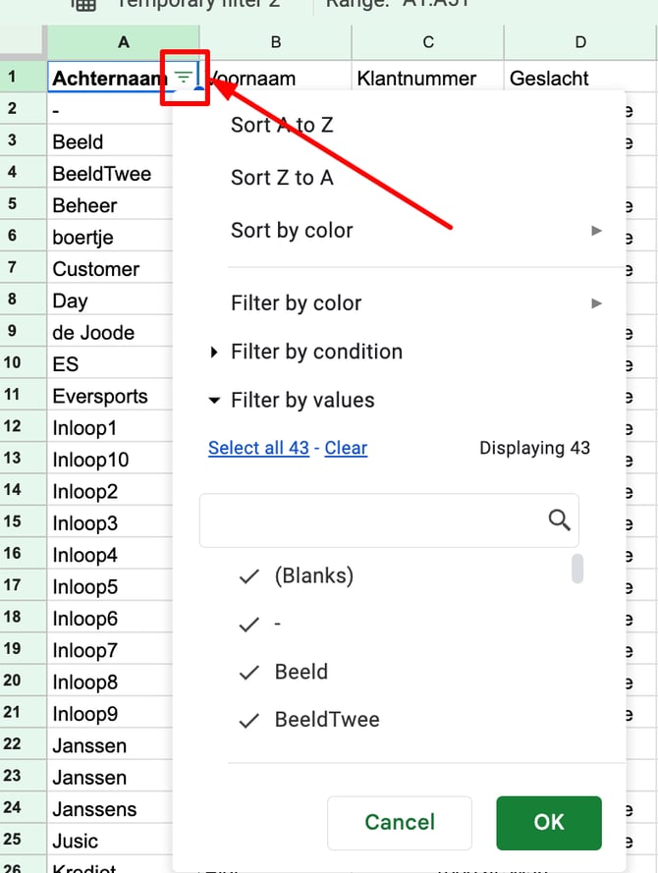Cancel the filter dialog
Viewport: 658px width, 873px height.
(x=400, y=823)
